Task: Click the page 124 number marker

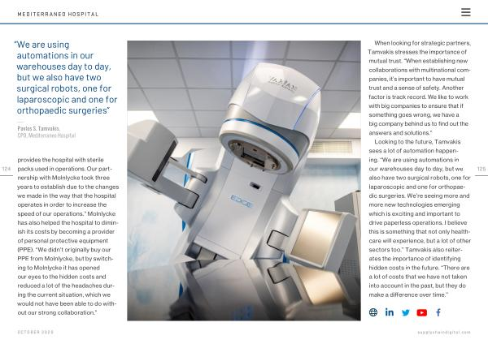Action: click(7, 169)
